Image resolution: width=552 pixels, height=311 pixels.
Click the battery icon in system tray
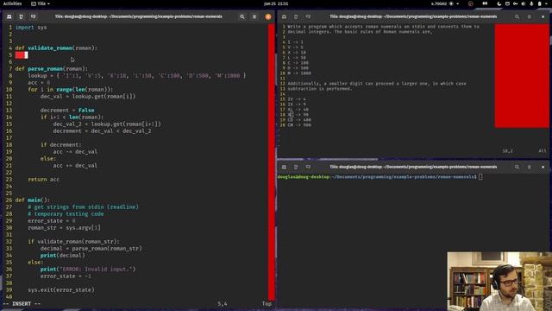click(x=539, y=3)
